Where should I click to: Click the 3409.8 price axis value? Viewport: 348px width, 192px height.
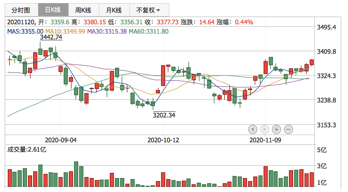[326, 52]
